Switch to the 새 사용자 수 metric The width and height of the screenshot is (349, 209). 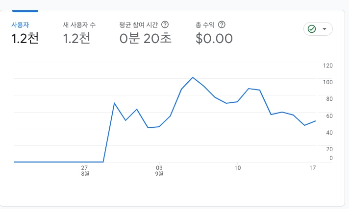tap(79, 24)
